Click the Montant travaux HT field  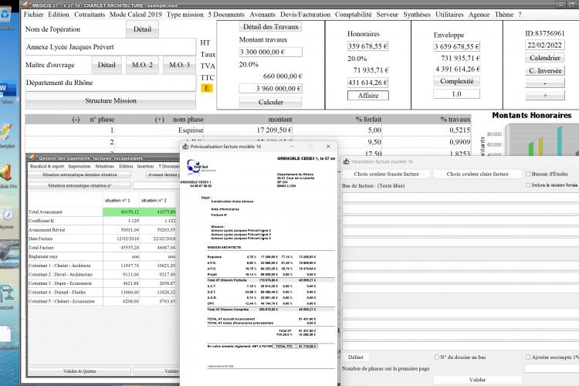coord(271,52)
